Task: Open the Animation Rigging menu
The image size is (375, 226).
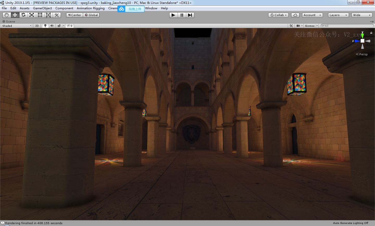Action: [x=91, y=8]
